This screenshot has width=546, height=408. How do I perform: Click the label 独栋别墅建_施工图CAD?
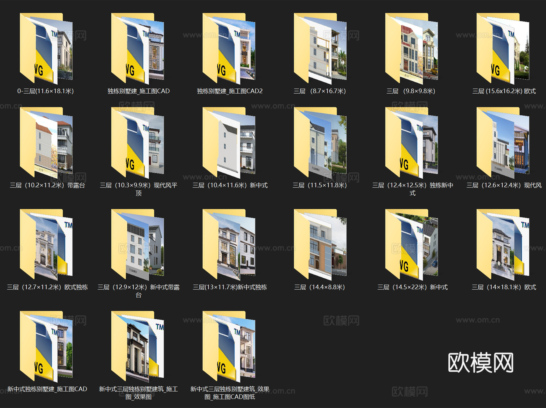tap(139, 91)
